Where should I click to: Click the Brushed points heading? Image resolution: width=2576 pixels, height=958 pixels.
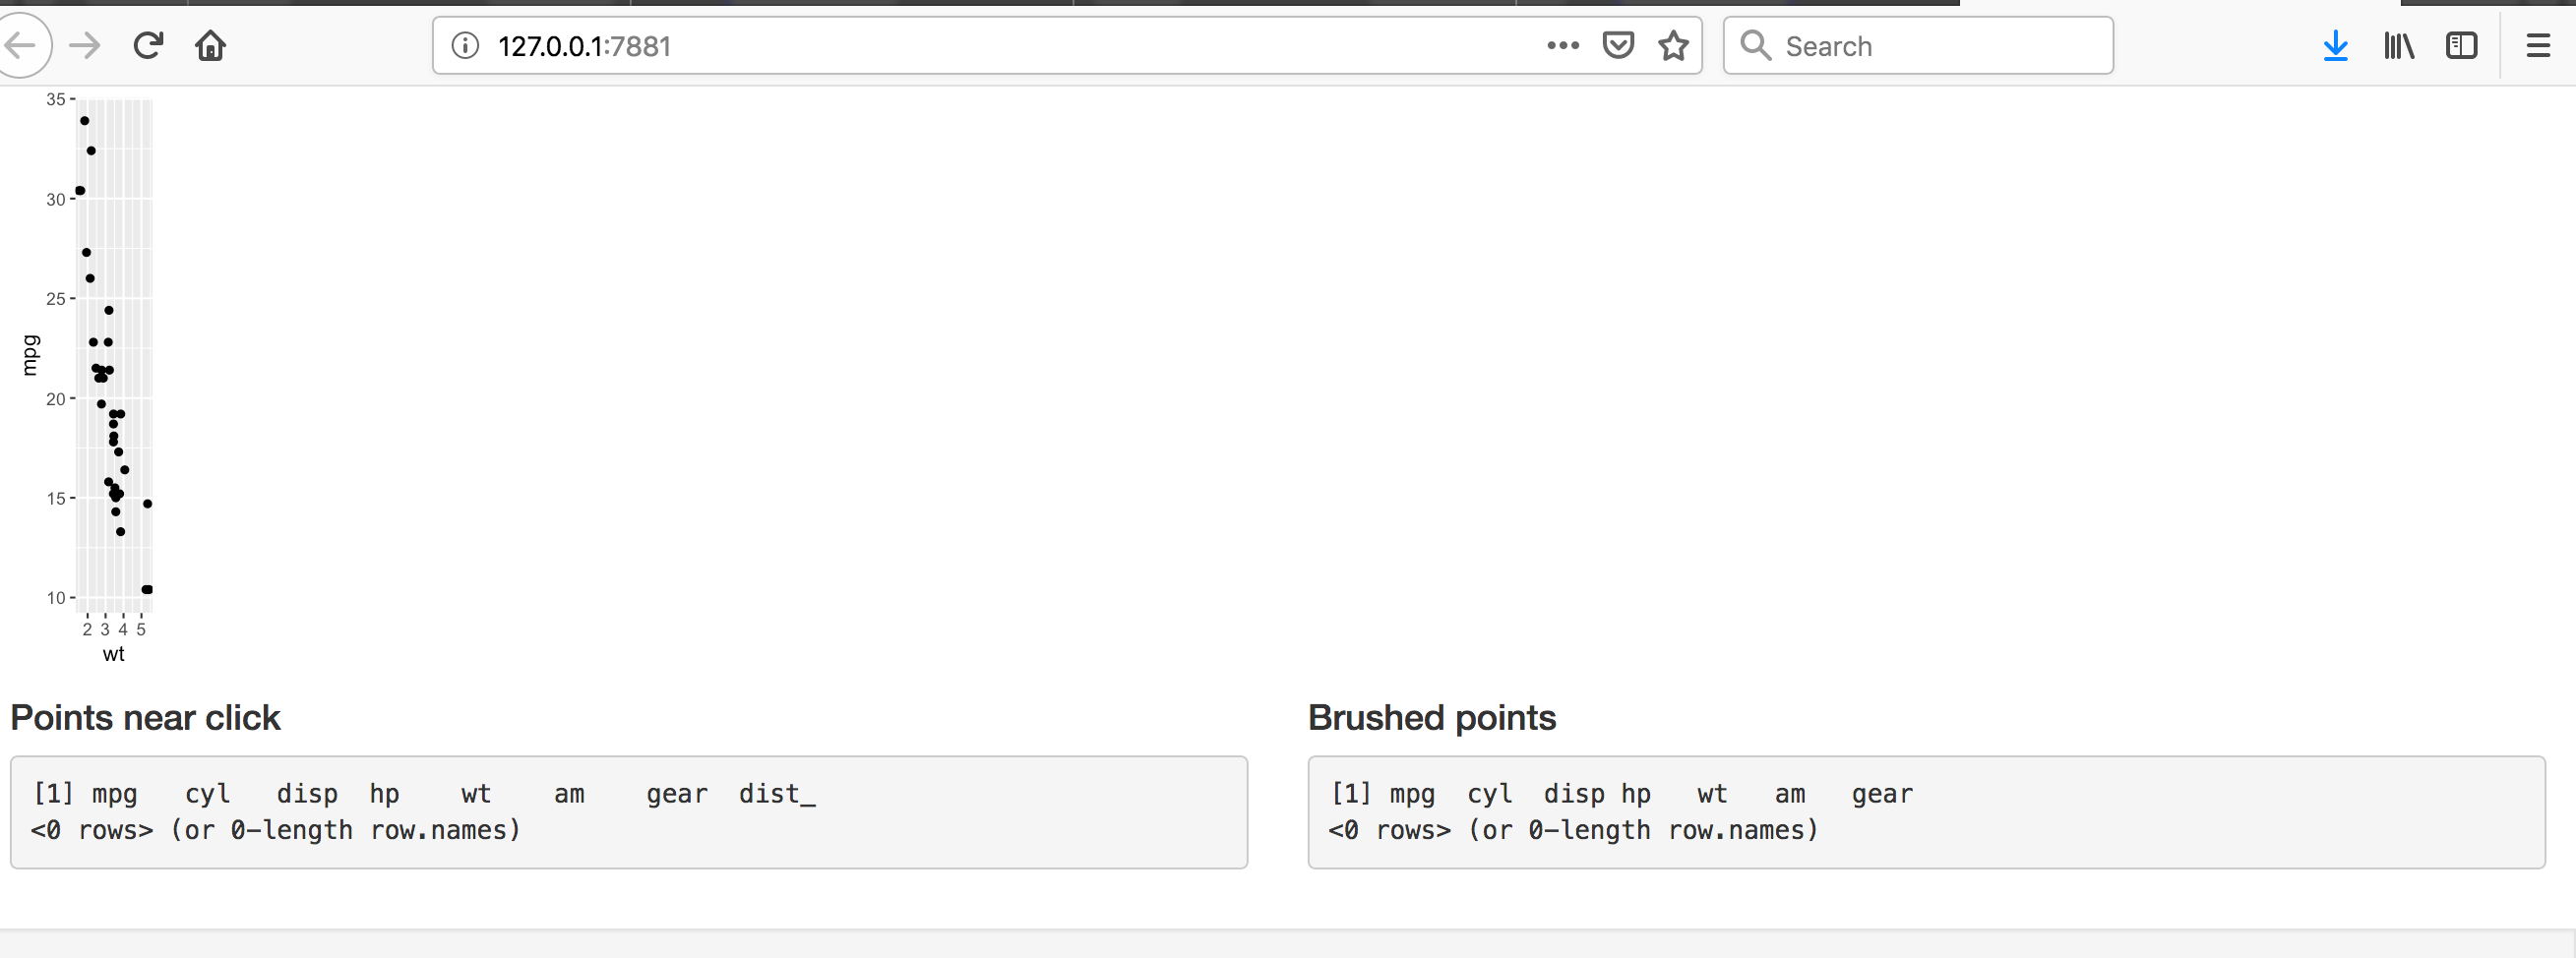(1431, 717)
